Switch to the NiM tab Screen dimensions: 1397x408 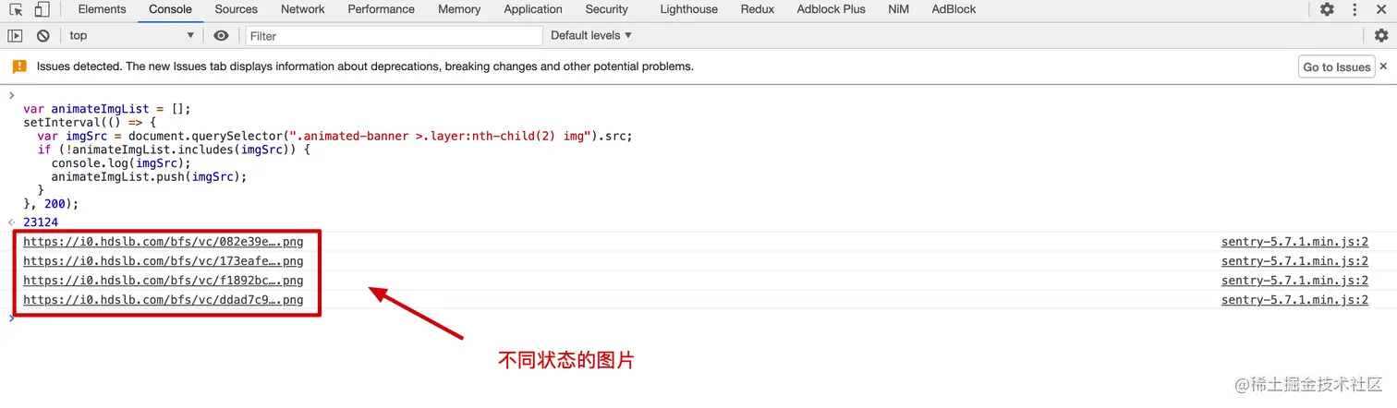(x=897, y=9)
